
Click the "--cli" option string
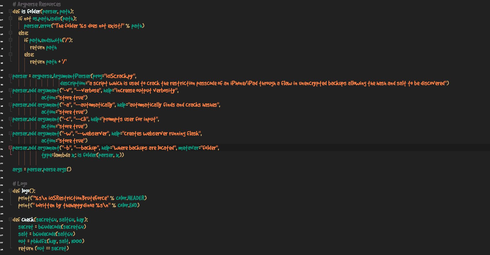point(82,119)
